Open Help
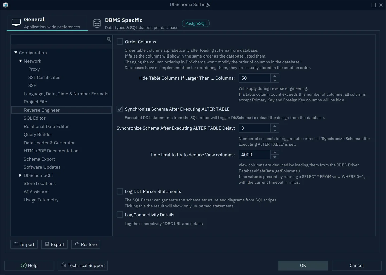Viewport: 386px width, 275px height. 29,265
